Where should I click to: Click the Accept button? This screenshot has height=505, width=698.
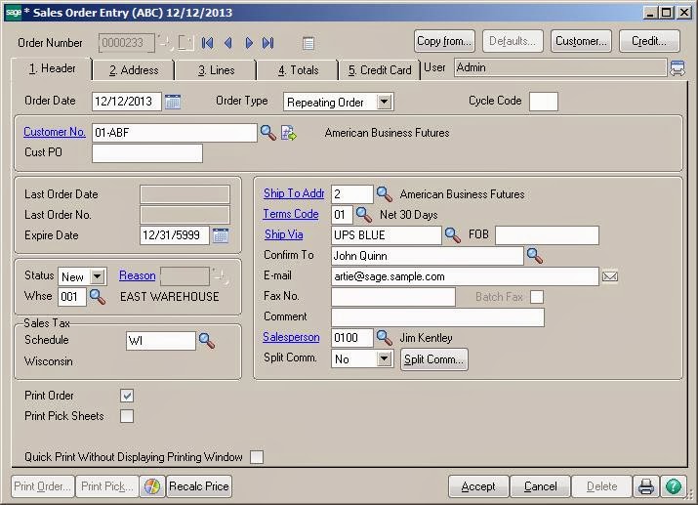pyautogui.click(x=478, y=486)
